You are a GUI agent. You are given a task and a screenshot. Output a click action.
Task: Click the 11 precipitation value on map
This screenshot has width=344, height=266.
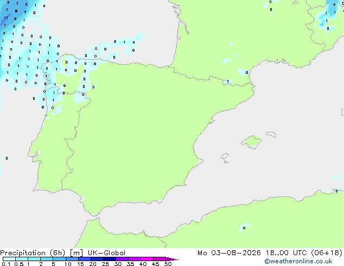click(x=6, y=18)
